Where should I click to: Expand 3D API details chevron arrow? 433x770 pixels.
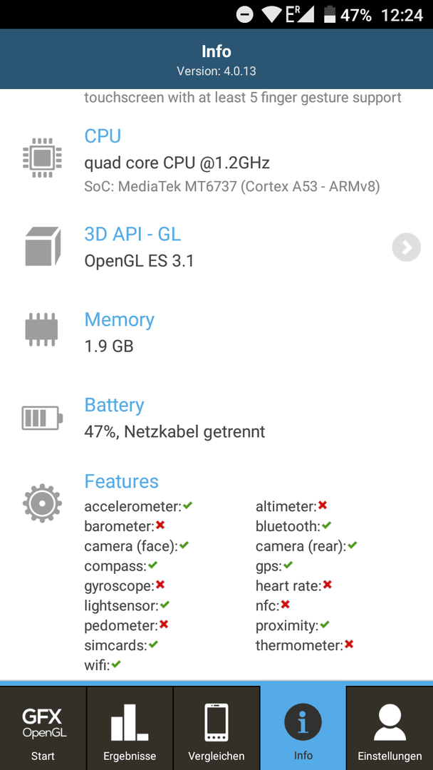407,248
